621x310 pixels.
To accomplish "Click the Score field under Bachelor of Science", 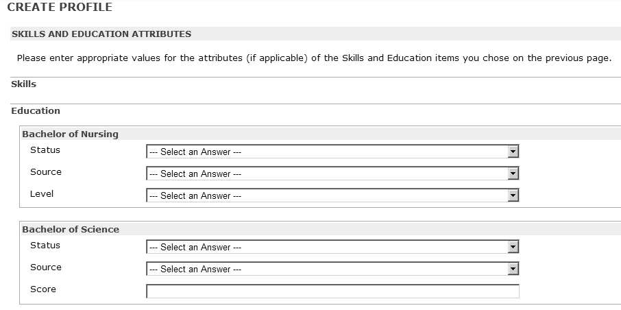I will (332, 291).
